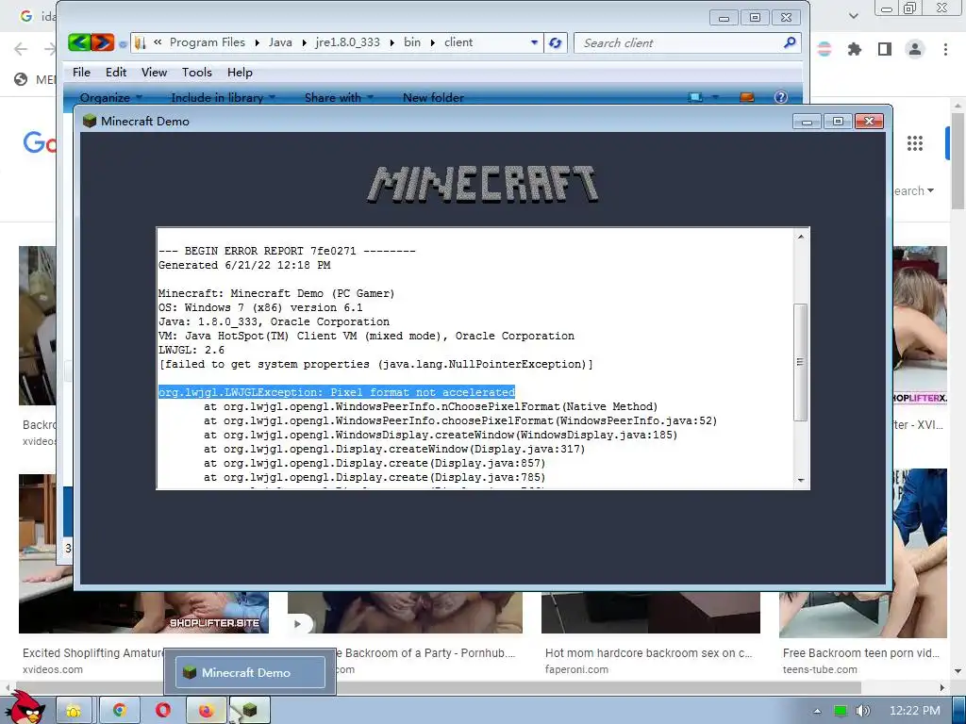Click the globe site icon in Chrome bookmarks bar
Image resolution: width=966 pixels, height=724 pixels.
point(21,79)
